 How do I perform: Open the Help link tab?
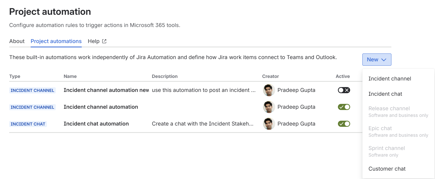tap(94, 41)
